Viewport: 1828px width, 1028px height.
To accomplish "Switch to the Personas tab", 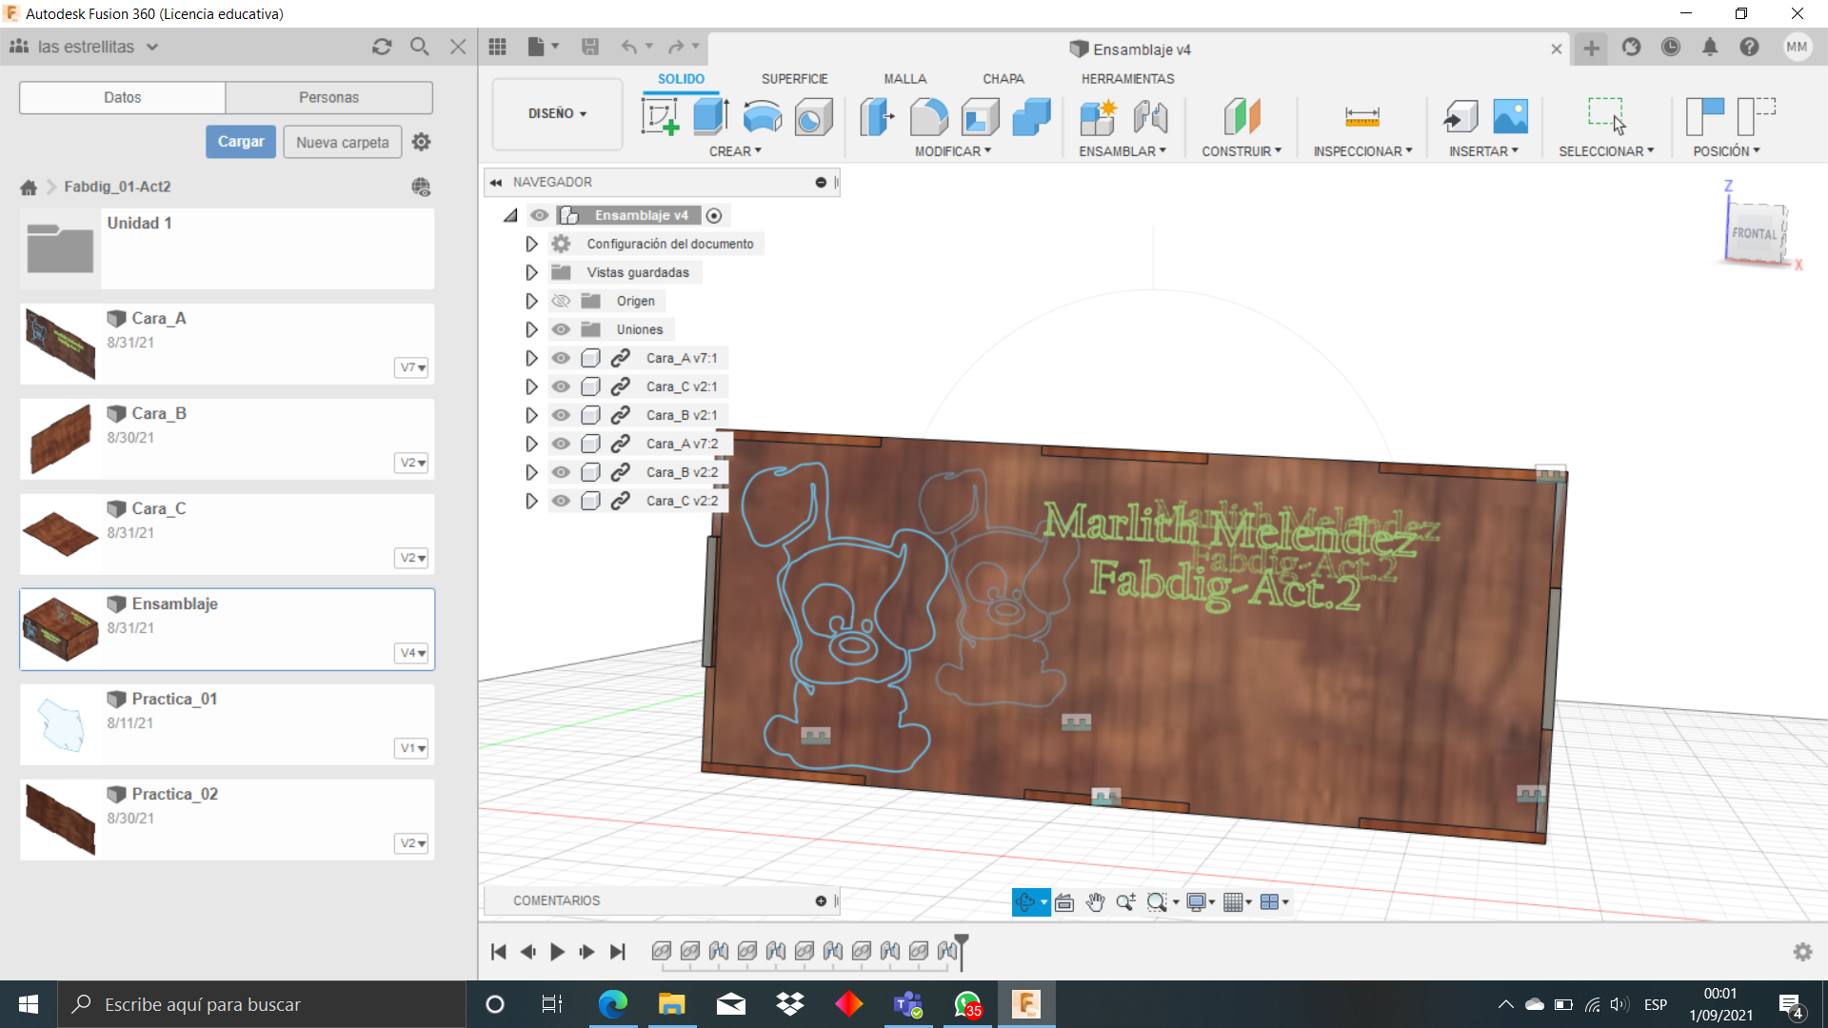I will pyautogui.click(x=328, y=97).
